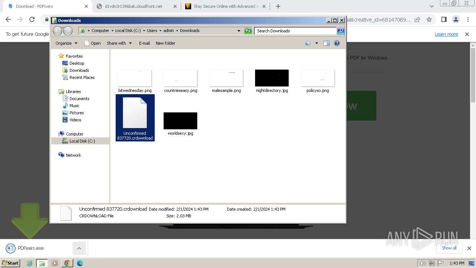Select Desktop in Favorites
Screen dimensions: 476x268
coord(73,63)
